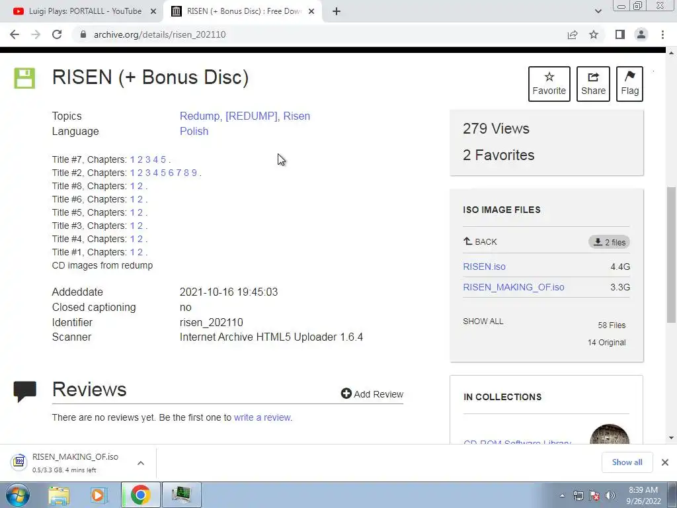Open the media player taskbar icon
The height and width of the screenshot is (508, 677).
[99, 495]
